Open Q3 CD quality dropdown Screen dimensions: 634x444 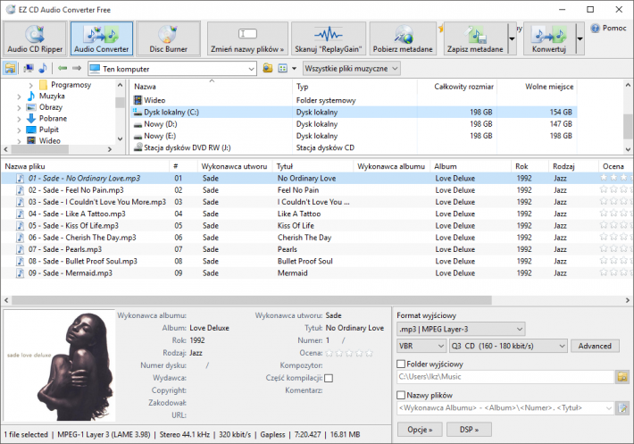pyautogui.click(x=508, y=346)
